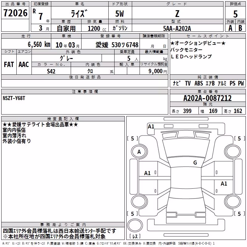Select the [レス] spare tire label
The width and height of the screenshot is (247, 247).
(x=135, y=236)
